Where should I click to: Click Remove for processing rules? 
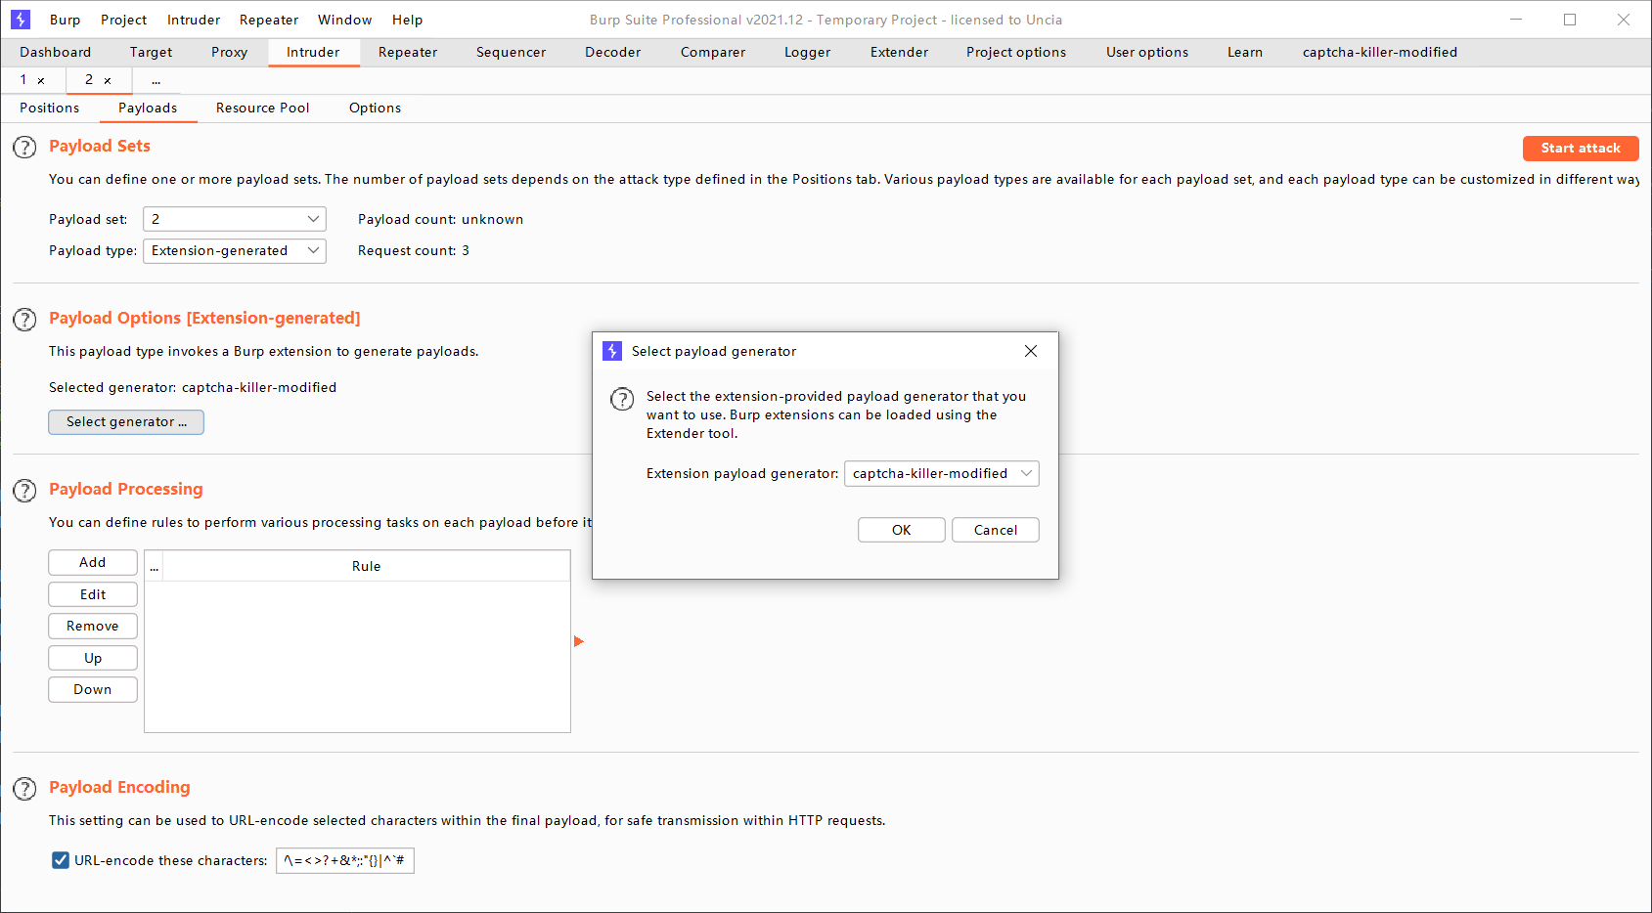click(x=93, y=627)
